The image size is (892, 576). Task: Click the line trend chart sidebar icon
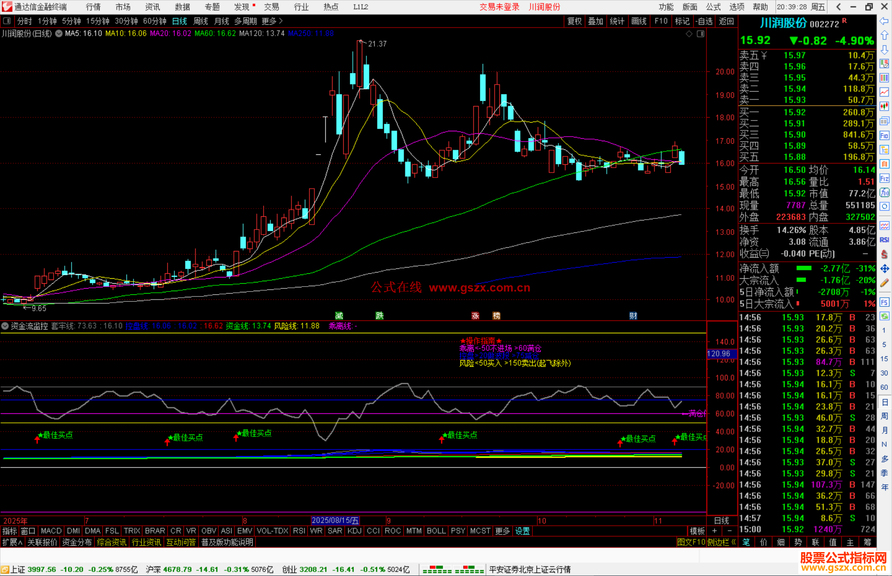884,92
